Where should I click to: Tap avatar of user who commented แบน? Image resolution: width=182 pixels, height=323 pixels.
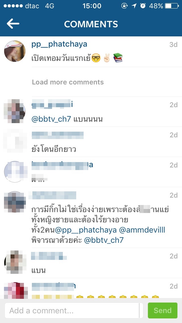[15, 262]
